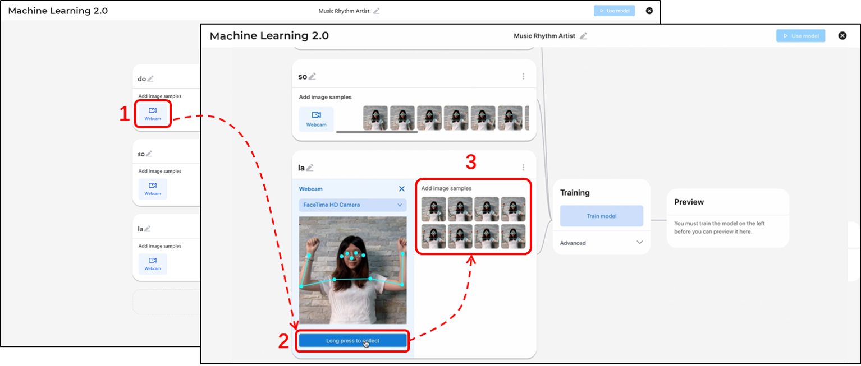
Task: Click the Train model button
Action: 601,216
